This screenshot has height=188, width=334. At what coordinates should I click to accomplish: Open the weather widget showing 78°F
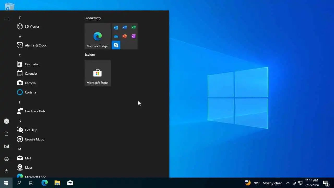point(263,183)
